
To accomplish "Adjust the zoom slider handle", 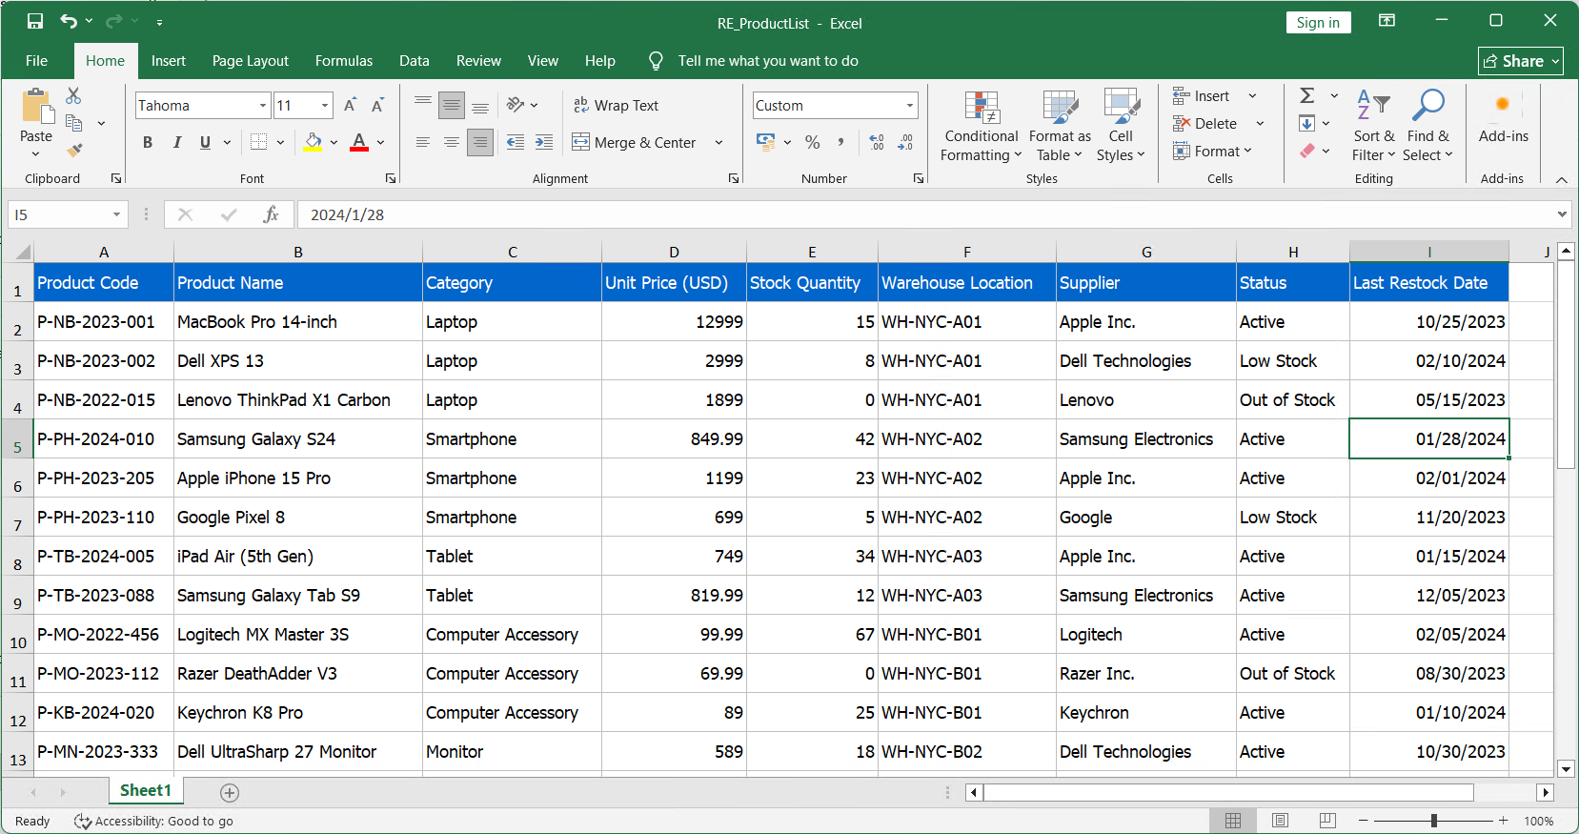I will pyautogui.click(x=1433, y=821).
